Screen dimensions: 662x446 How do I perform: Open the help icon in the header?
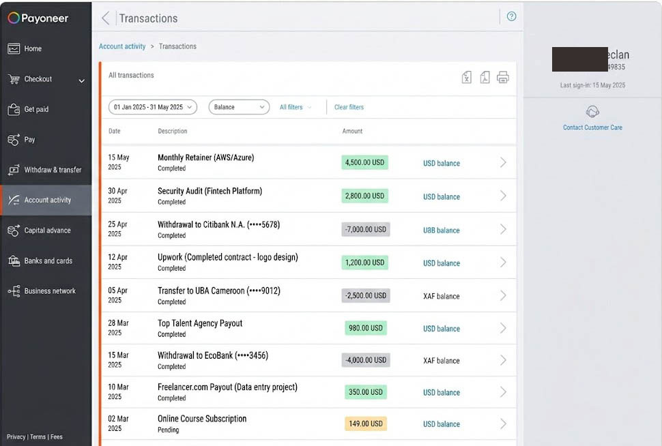pos(511,16)
